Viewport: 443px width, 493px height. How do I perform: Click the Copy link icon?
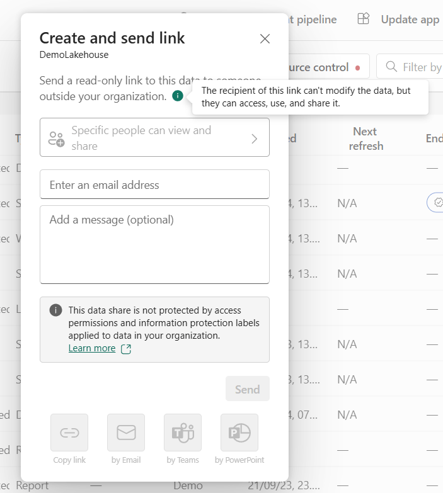pos(69,433)
